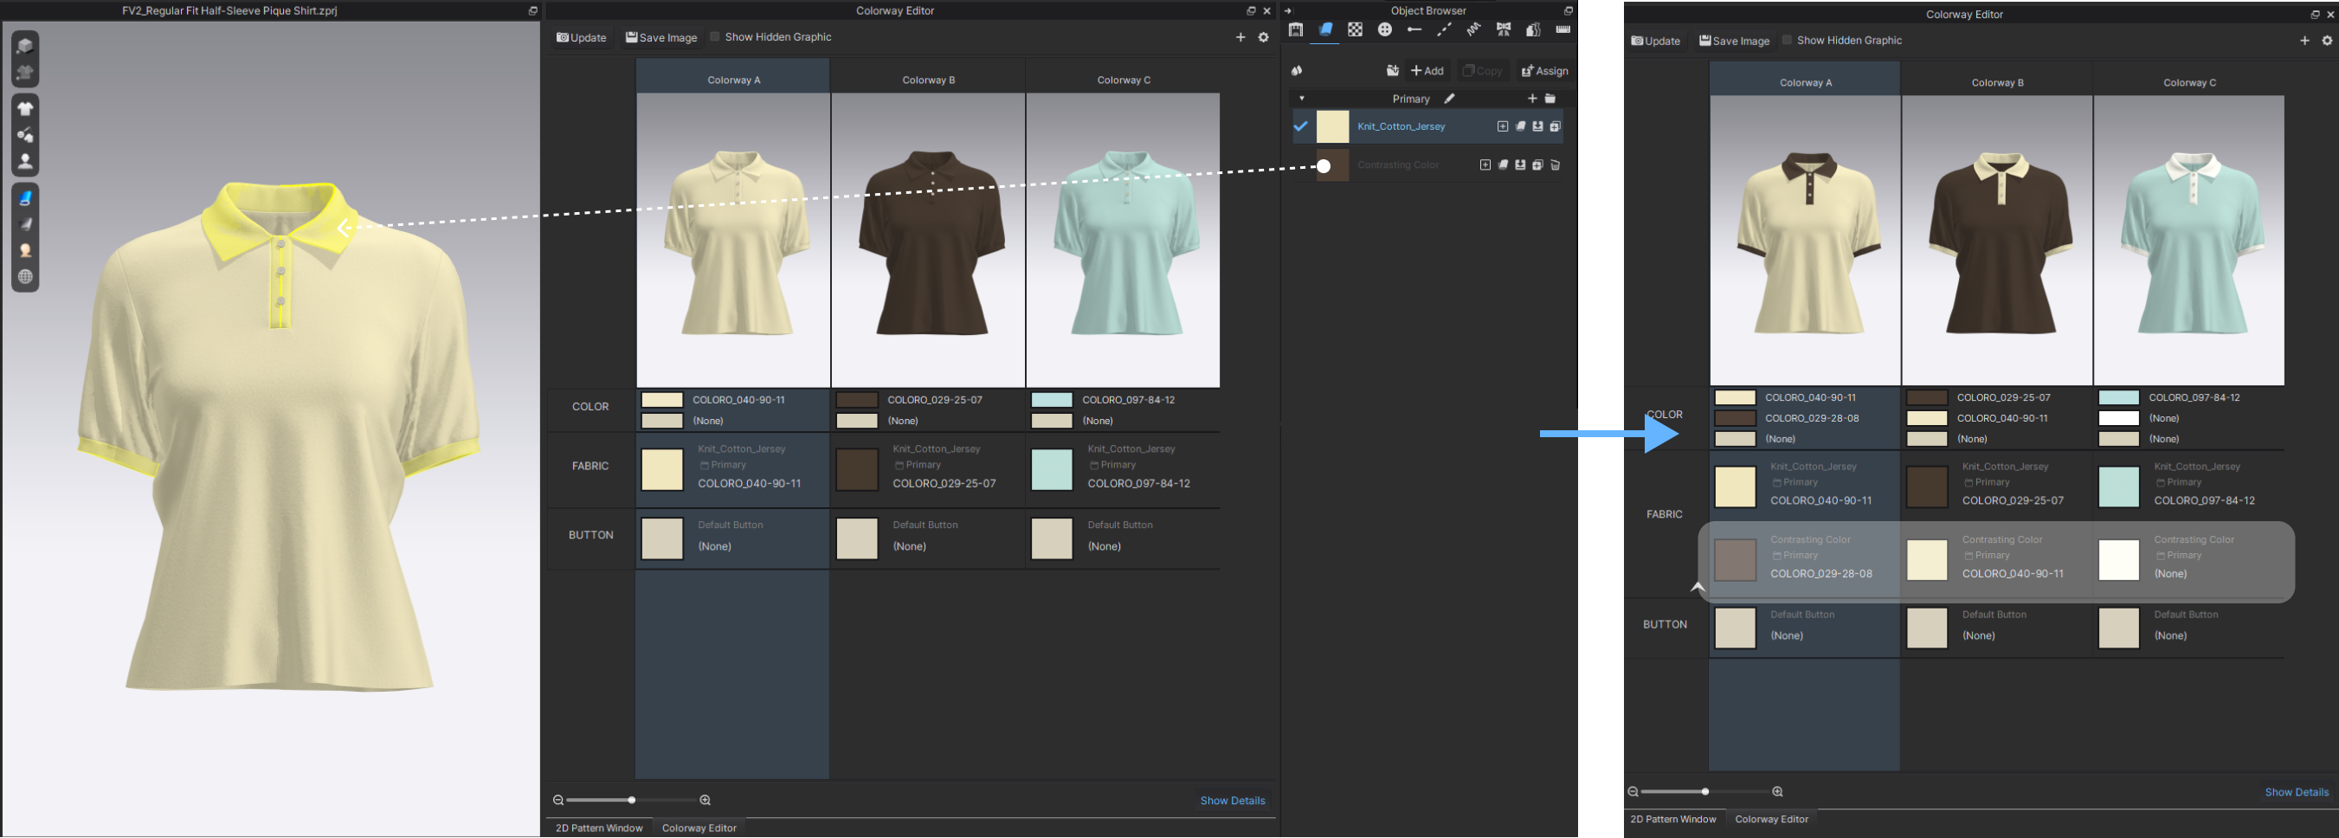The height and width of the screenshot is (838, 2339).
Task: Click the plus icon in the Primary header
Action: (x=1532, y=98)
